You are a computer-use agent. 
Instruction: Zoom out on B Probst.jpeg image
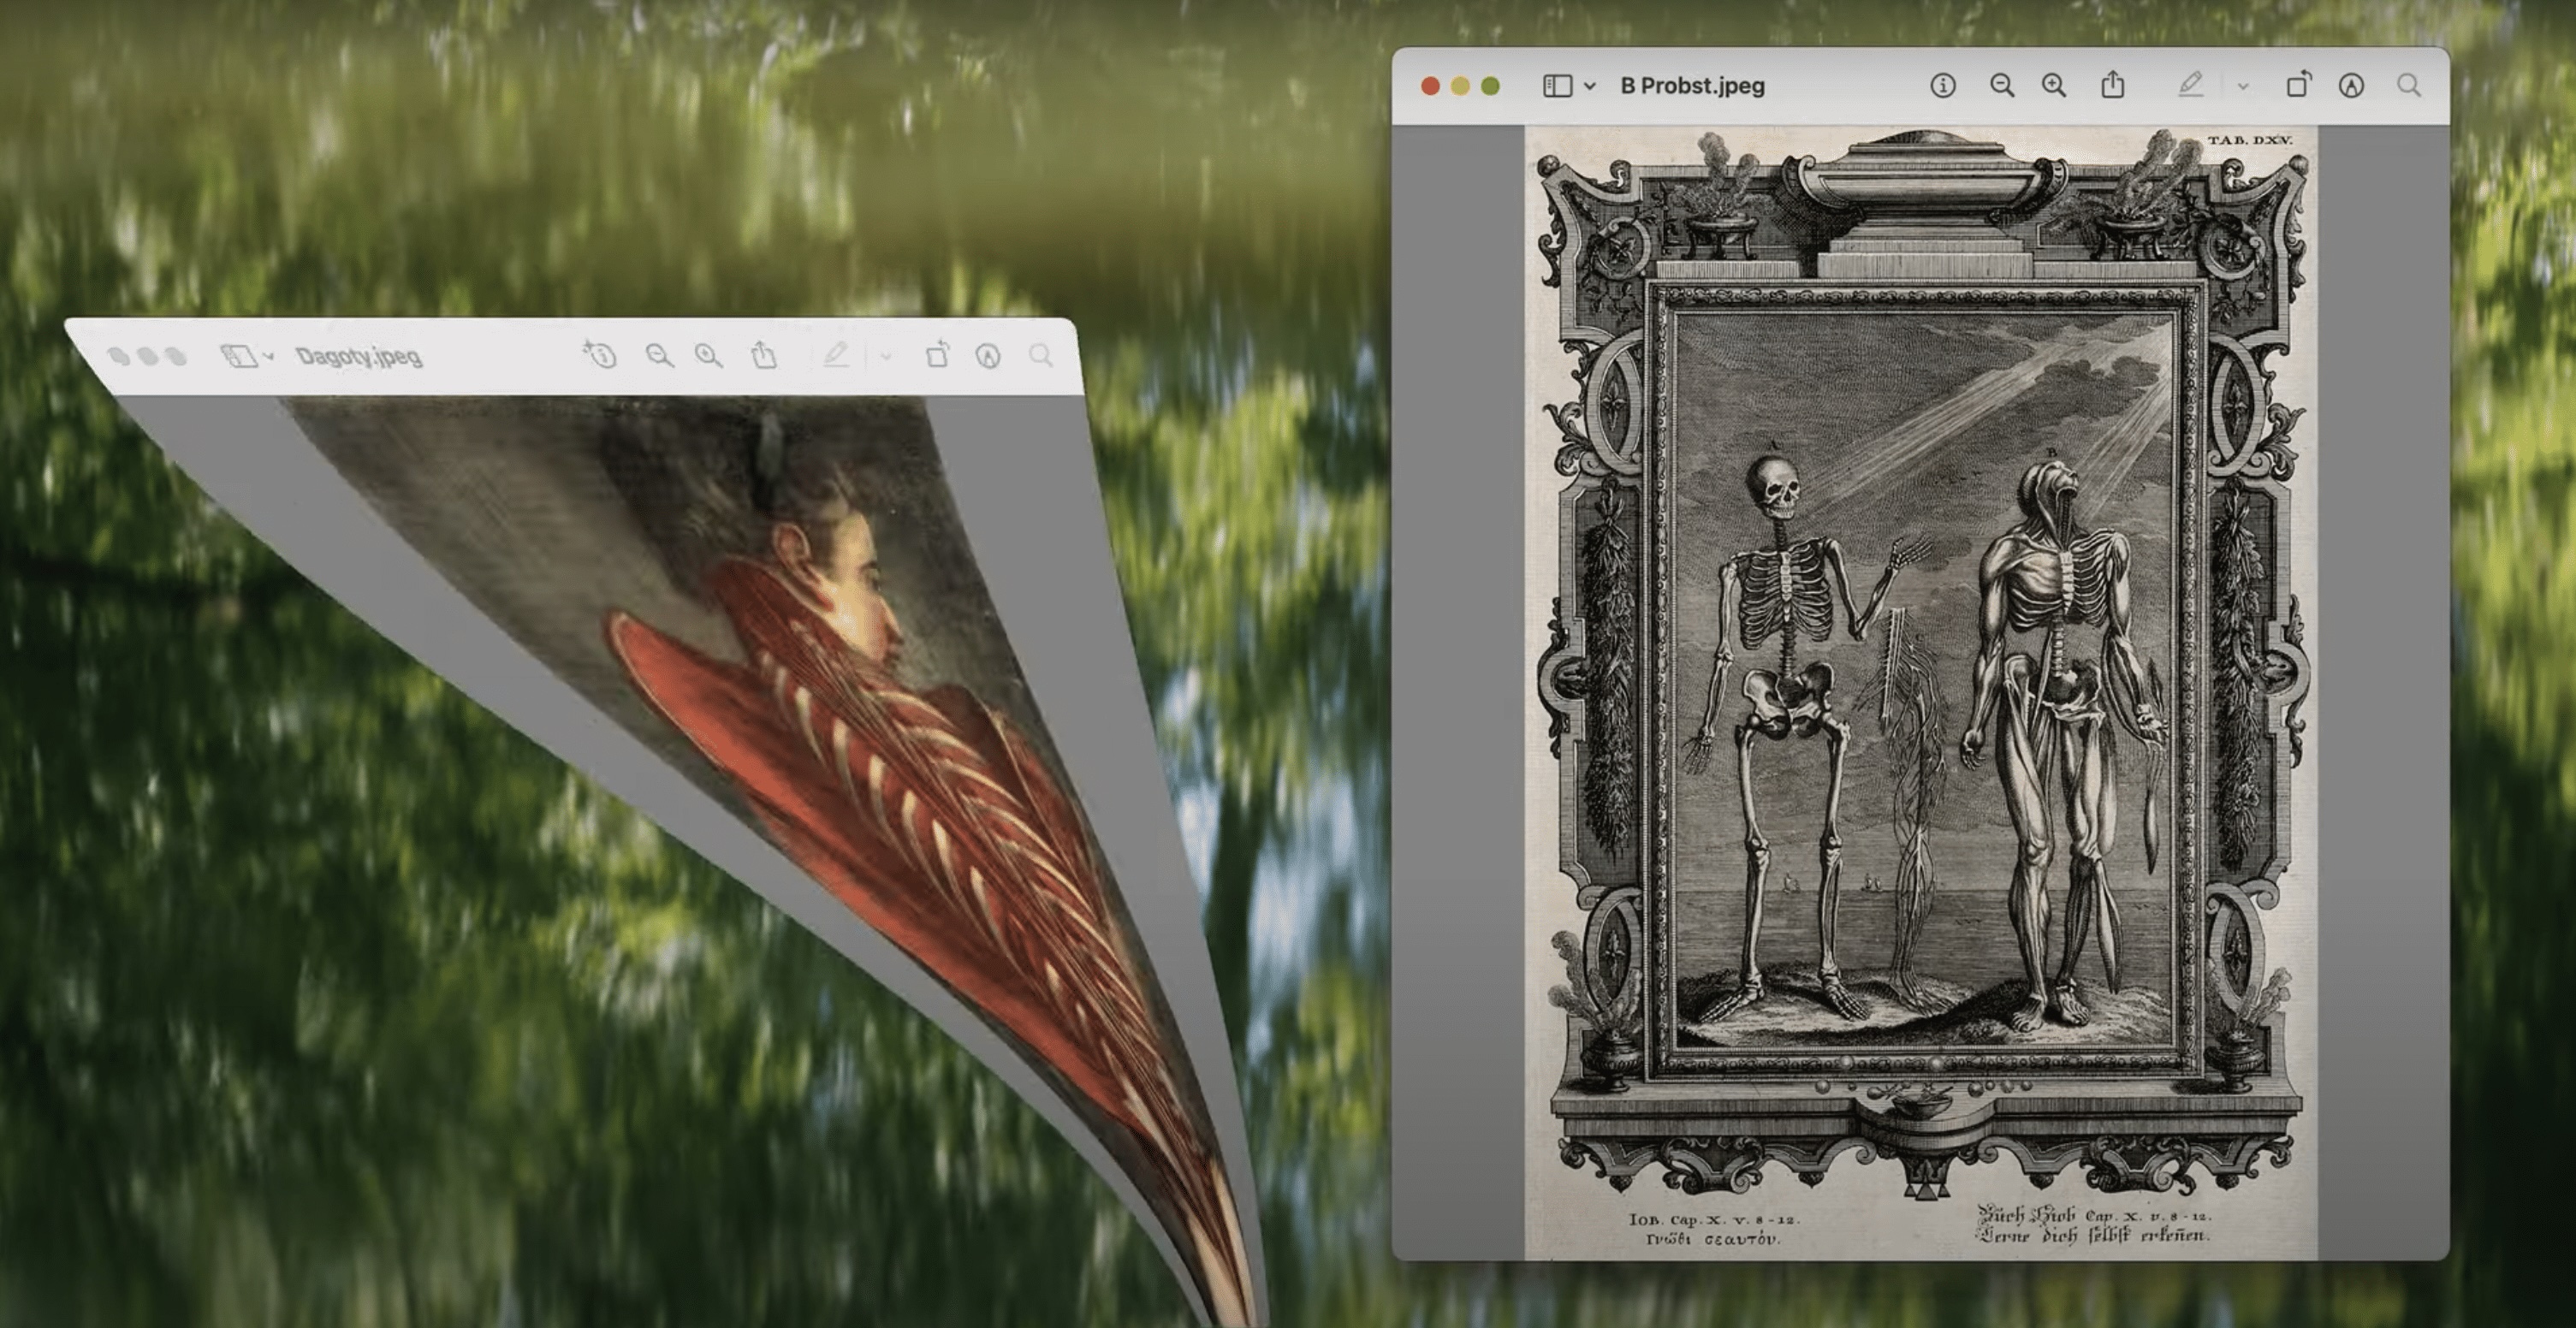pyautogui.click(x=2002, y=86)
